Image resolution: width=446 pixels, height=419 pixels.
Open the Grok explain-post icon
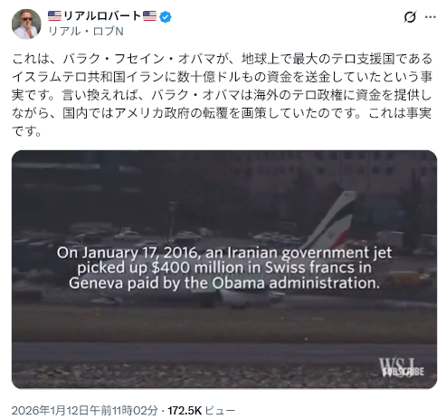pos(410,17)
